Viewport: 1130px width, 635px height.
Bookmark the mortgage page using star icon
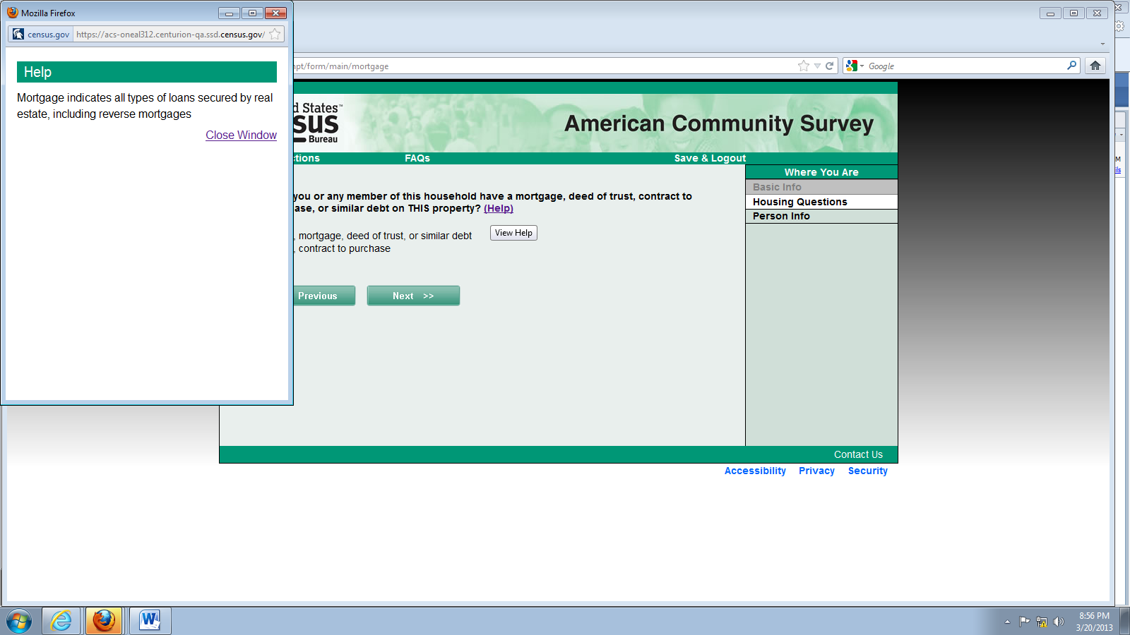(x=803, y=66)
